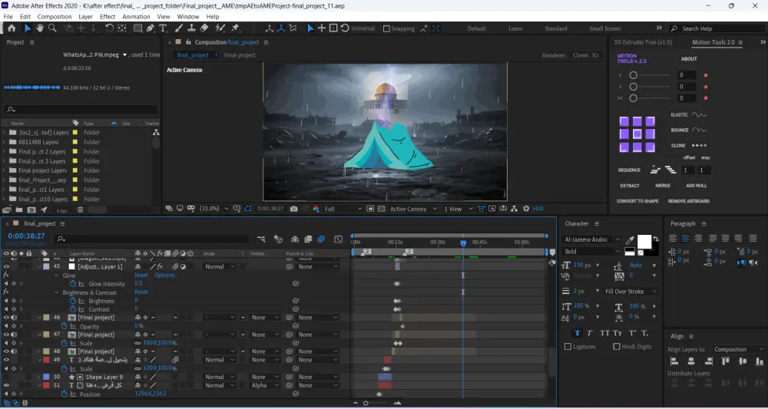Select the Zoom tool magnifier
The height and width of the screenshot is (409, 768).
pyautogui.click(x=52, y=28)
